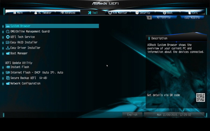The image size is (210, 131).
Task: Click the Secure Backup UEFI icon
Action: 8,78
